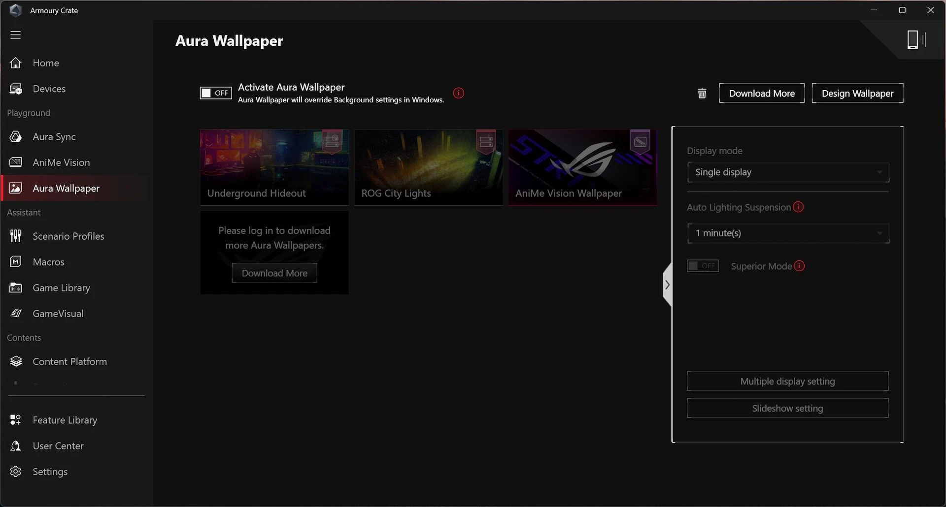This screenshot has width=946, height=507.
Task: Click the Home house icon
Action: 16,63
